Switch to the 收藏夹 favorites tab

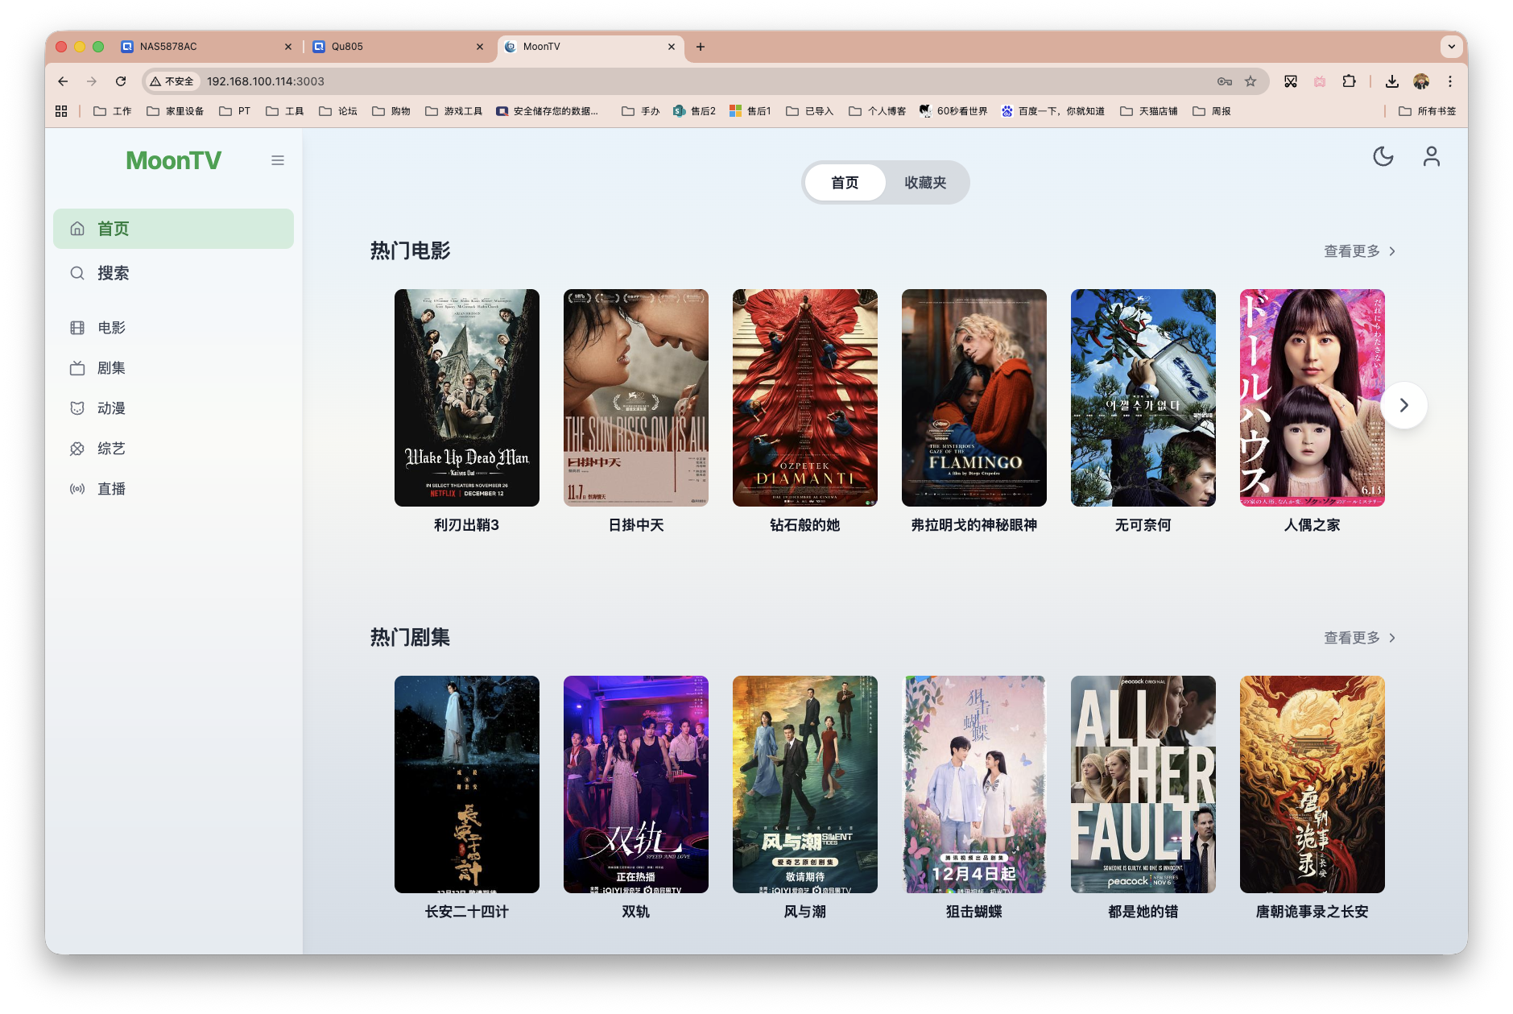(925, 183)
